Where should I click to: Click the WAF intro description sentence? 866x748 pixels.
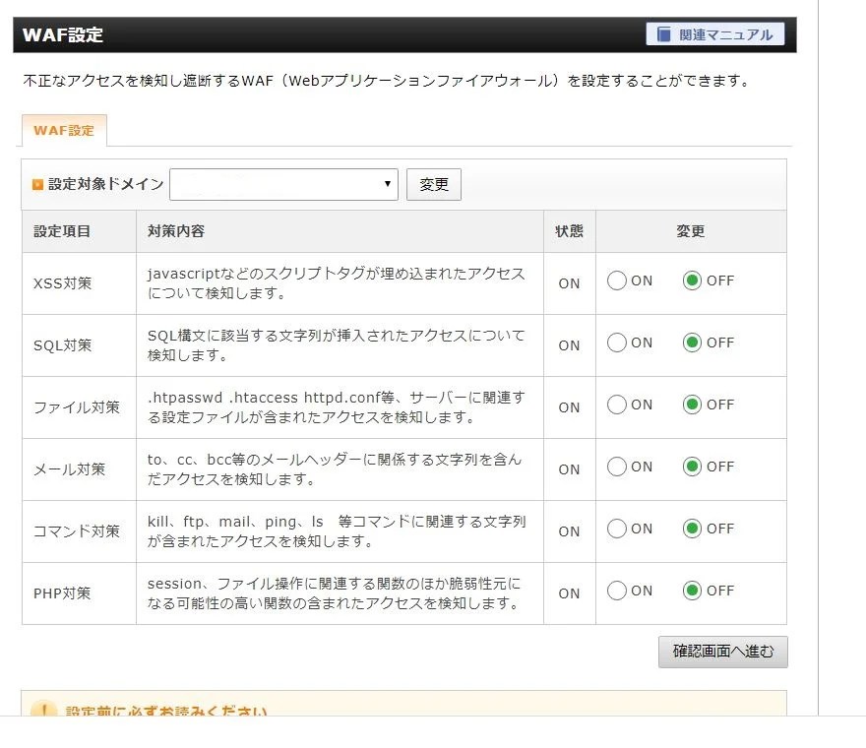pos(386,81)
